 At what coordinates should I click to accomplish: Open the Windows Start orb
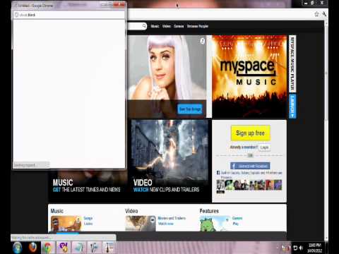click(x=17, y=248)
